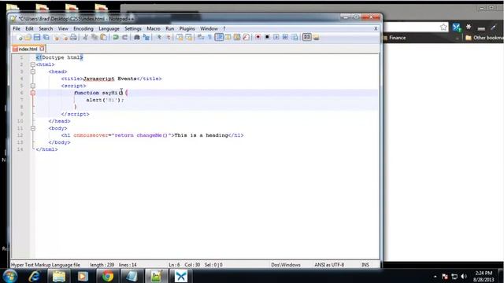Open the Encoding menu
Image resolution: width=504 pixels, height=283 pixels.
pos(83,28)
